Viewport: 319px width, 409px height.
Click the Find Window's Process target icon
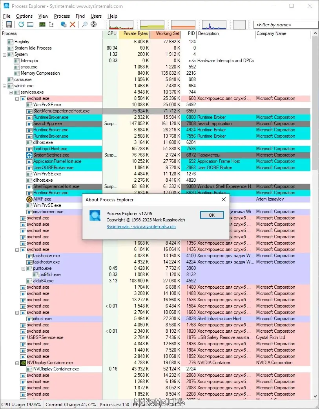pyautogui.click(x=93, y=24)
